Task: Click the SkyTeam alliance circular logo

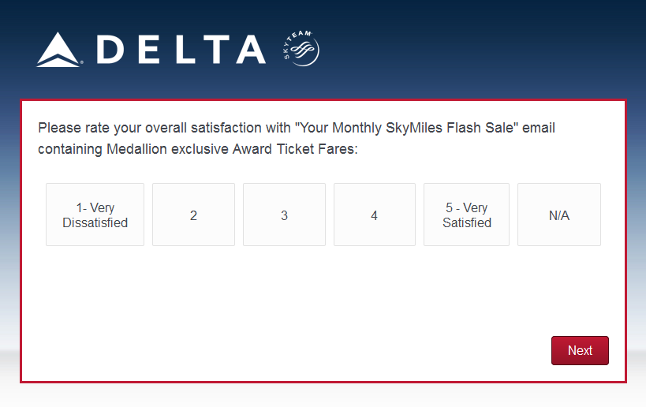Action: [301, 49]
